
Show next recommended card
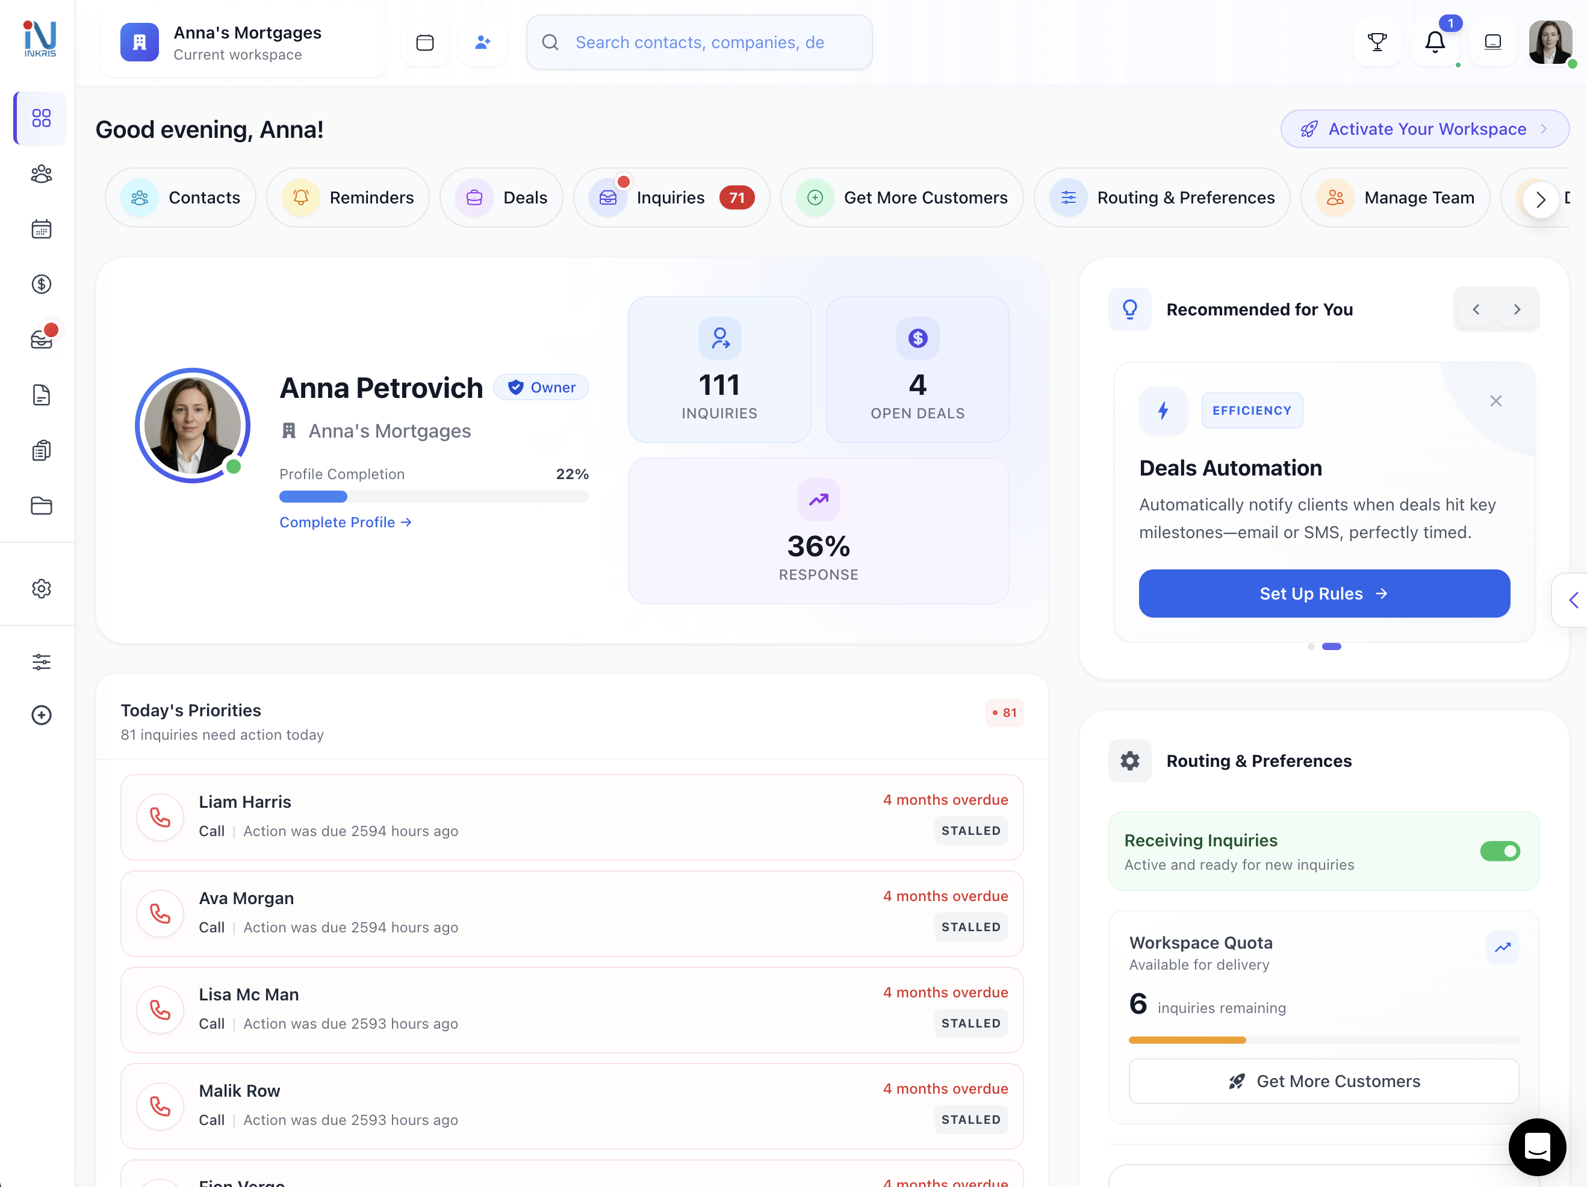[x=1517, y=309]
